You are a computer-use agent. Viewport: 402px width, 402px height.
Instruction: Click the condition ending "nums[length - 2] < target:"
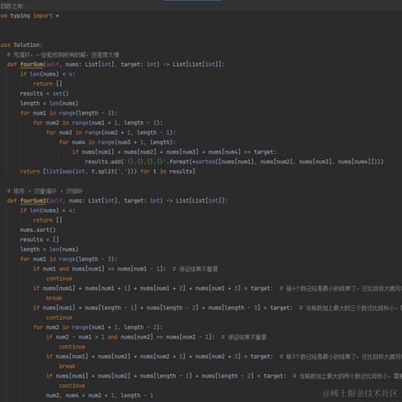(x=166, y=376)
